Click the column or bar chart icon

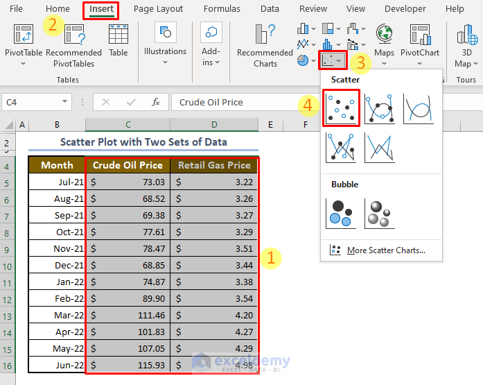303,28
